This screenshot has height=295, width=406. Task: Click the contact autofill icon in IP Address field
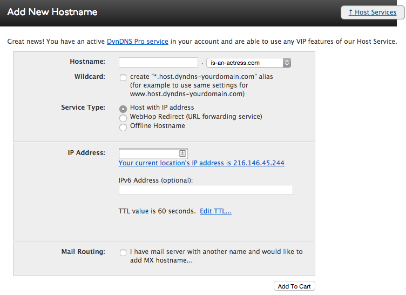[182, 153]
